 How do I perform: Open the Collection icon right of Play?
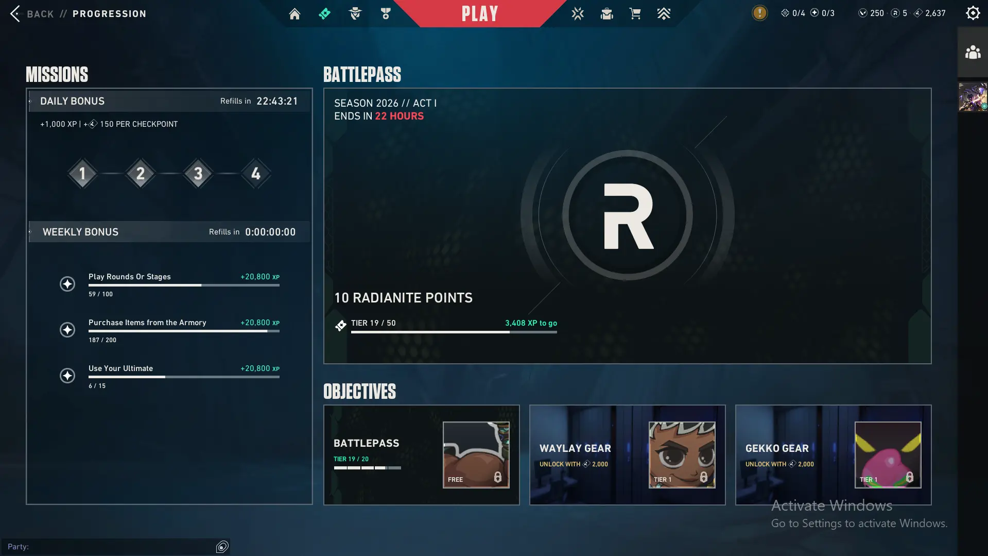point(578,14)
